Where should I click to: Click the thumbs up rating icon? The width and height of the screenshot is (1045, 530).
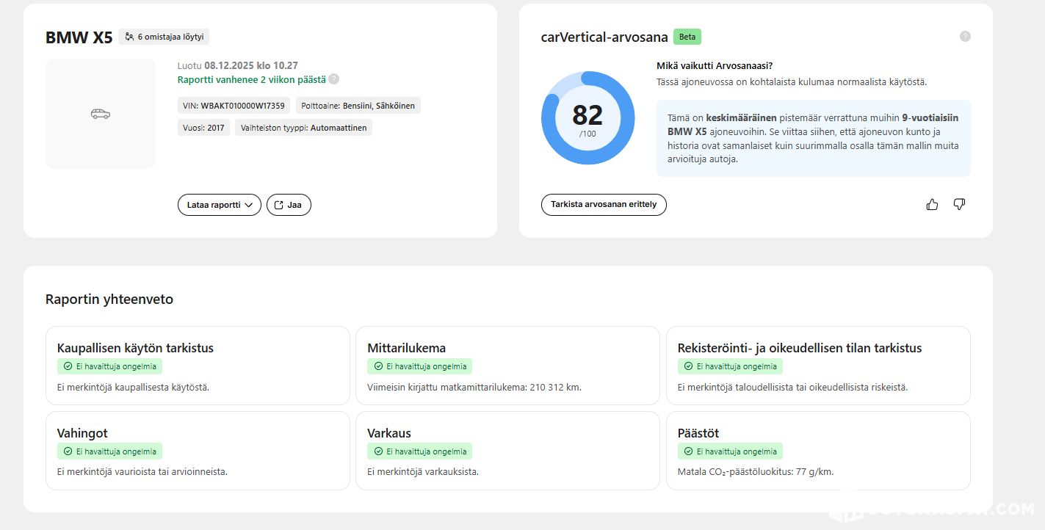click(932, 205)
